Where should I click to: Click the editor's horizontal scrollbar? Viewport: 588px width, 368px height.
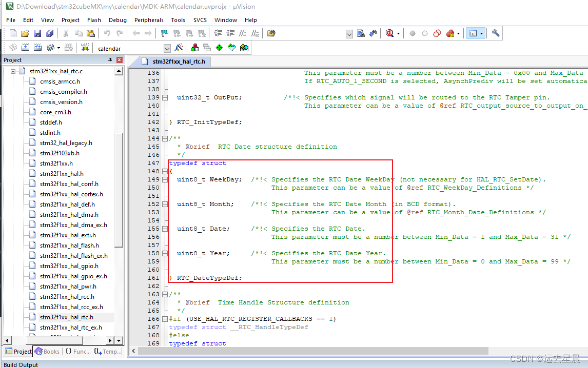pos(308,351)
